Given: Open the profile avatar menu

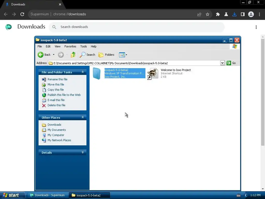Looking at the screenshot, I should tap(251, 15).
